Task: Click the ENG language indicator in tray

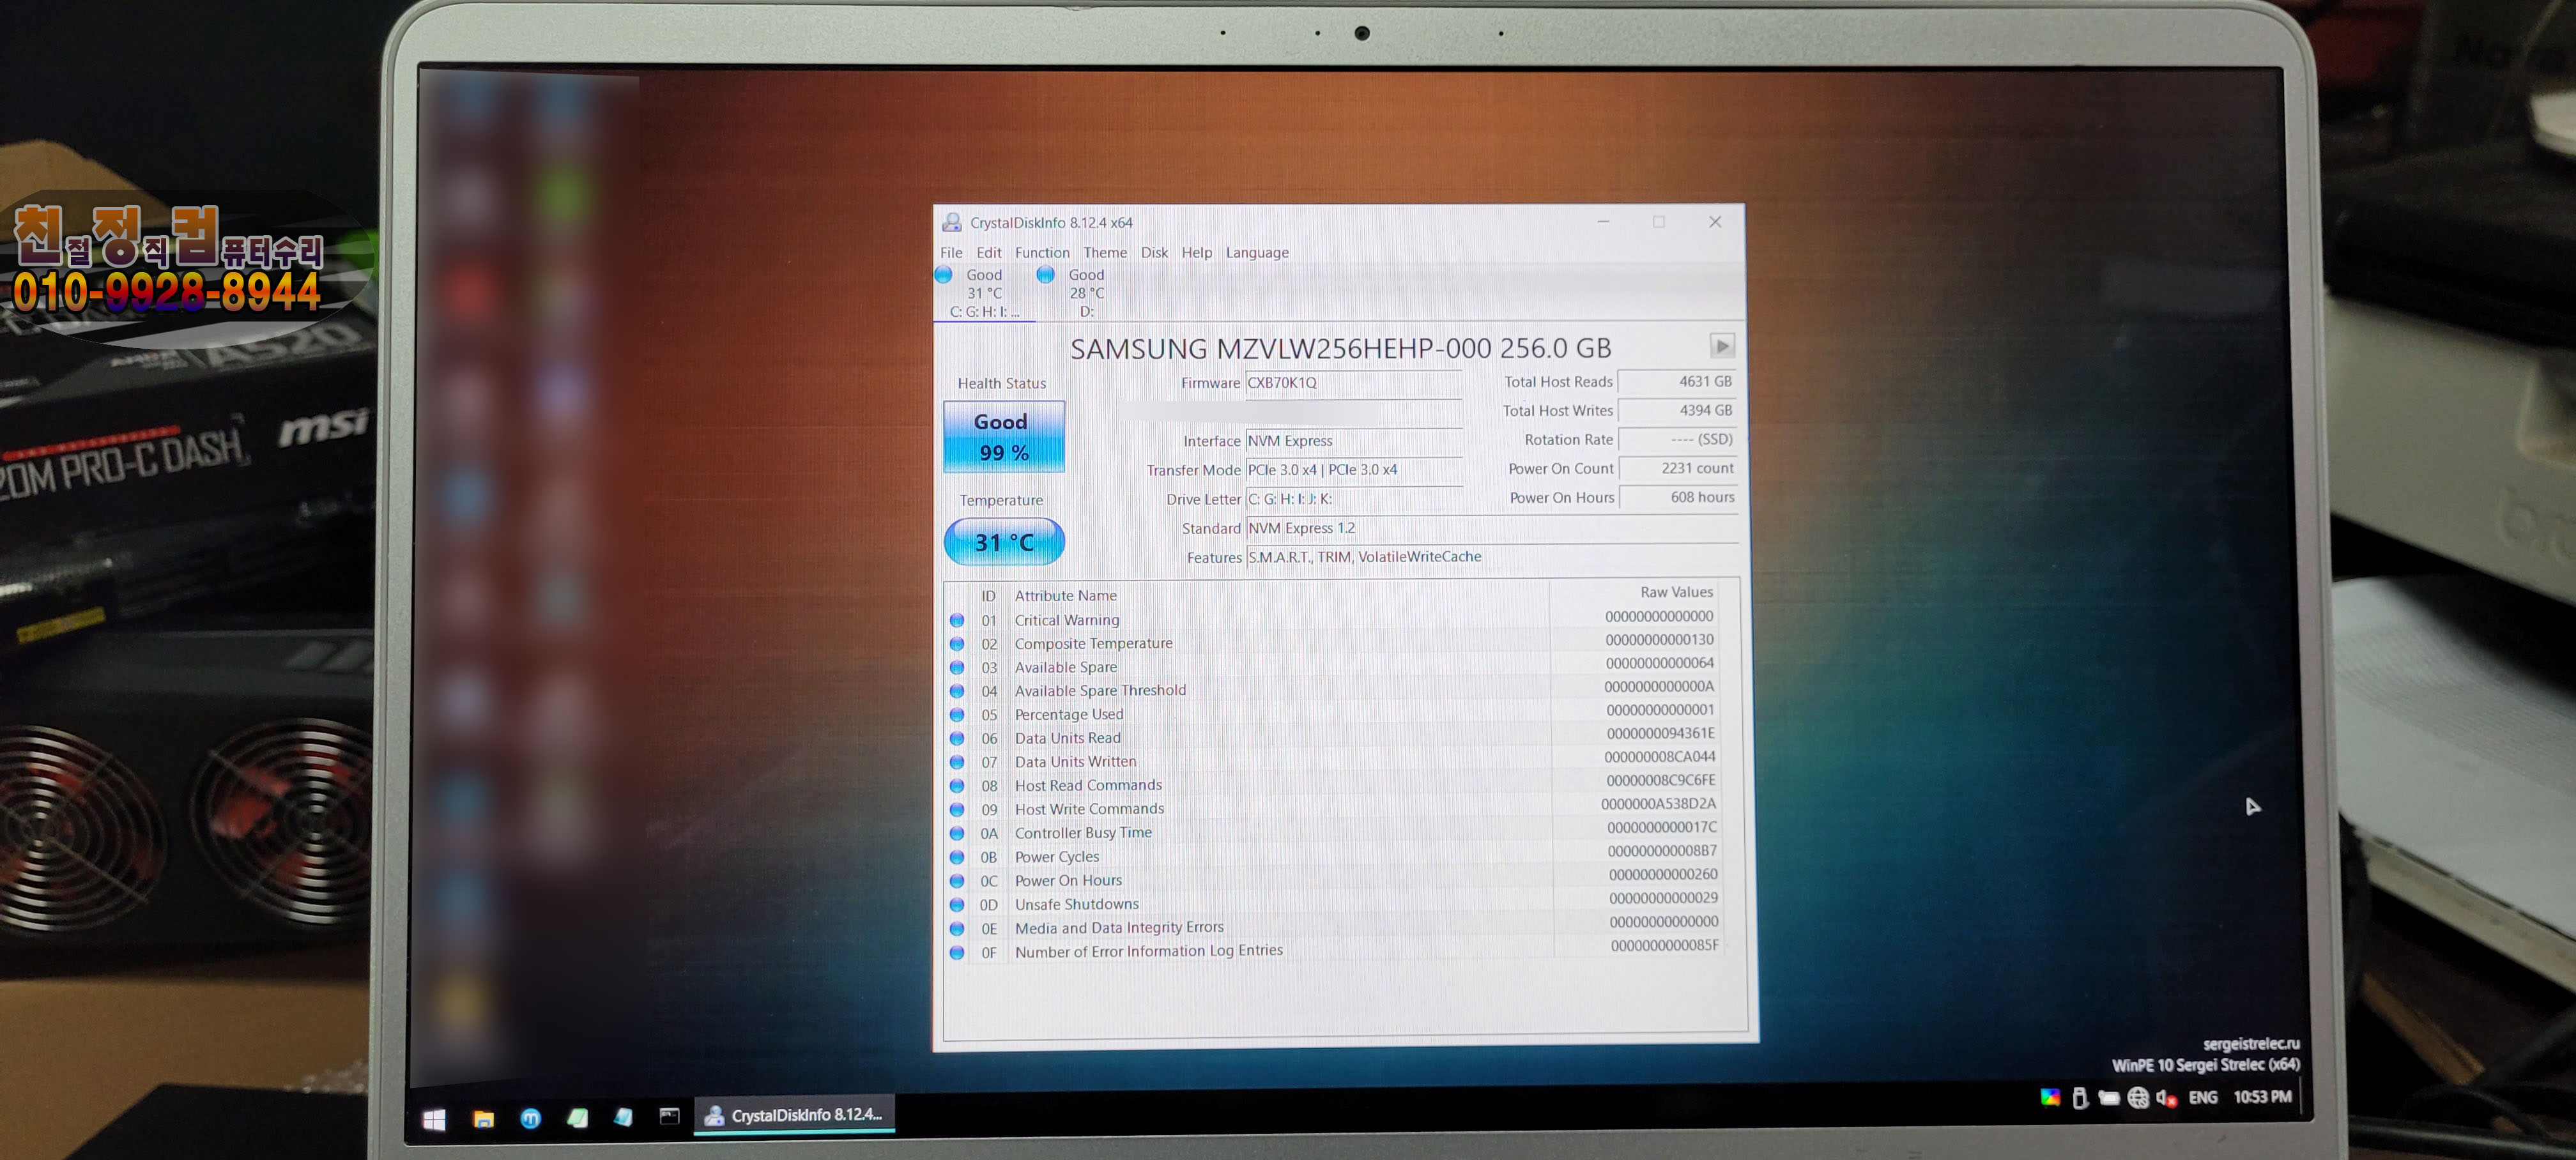Action: tap(2202, 1098)
